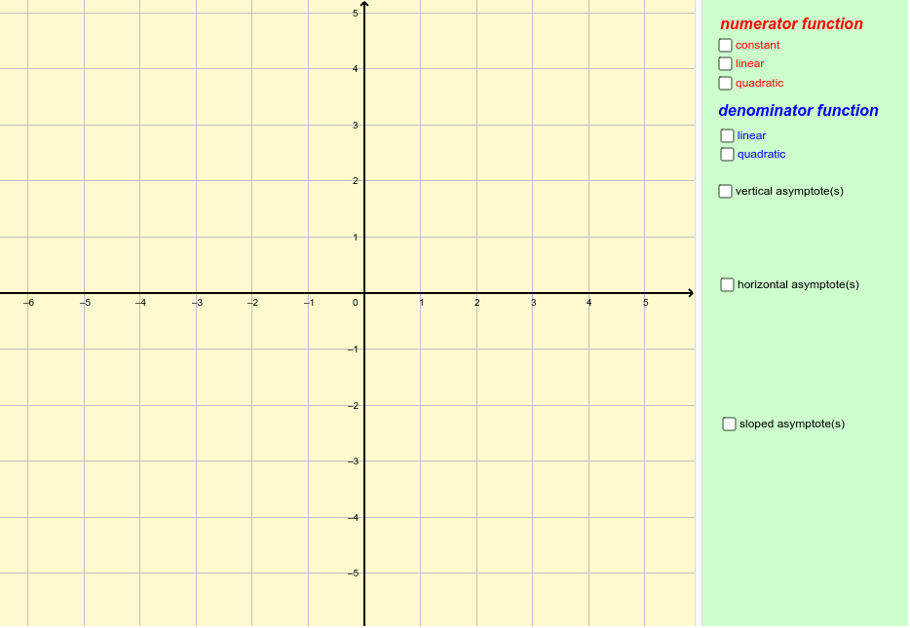Screen dimensions: 910x628
Task: Click the 'numerator function' heading
Action: click(791, 24)
